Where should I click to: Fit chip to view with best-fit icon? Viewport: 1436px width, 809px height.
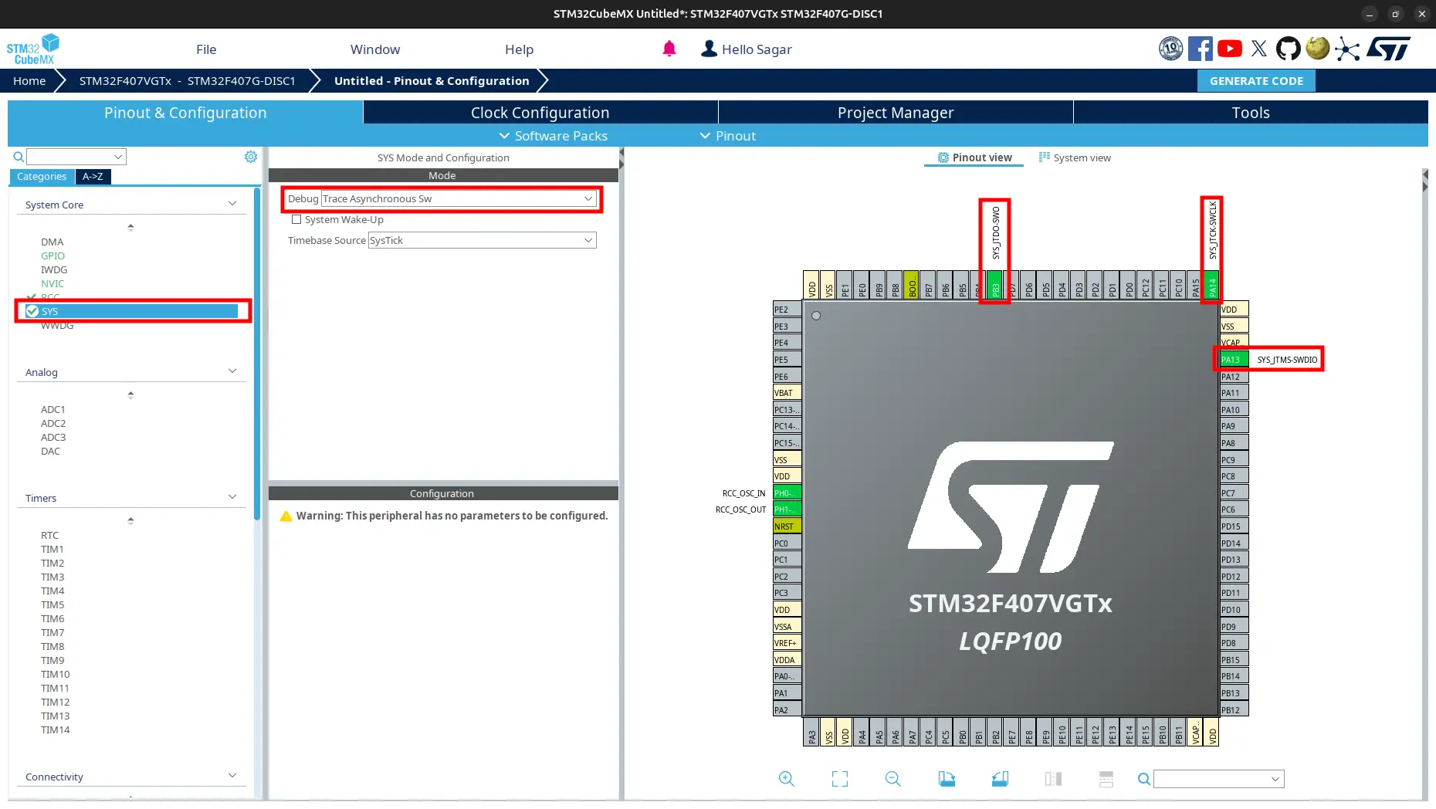point(840,779)
